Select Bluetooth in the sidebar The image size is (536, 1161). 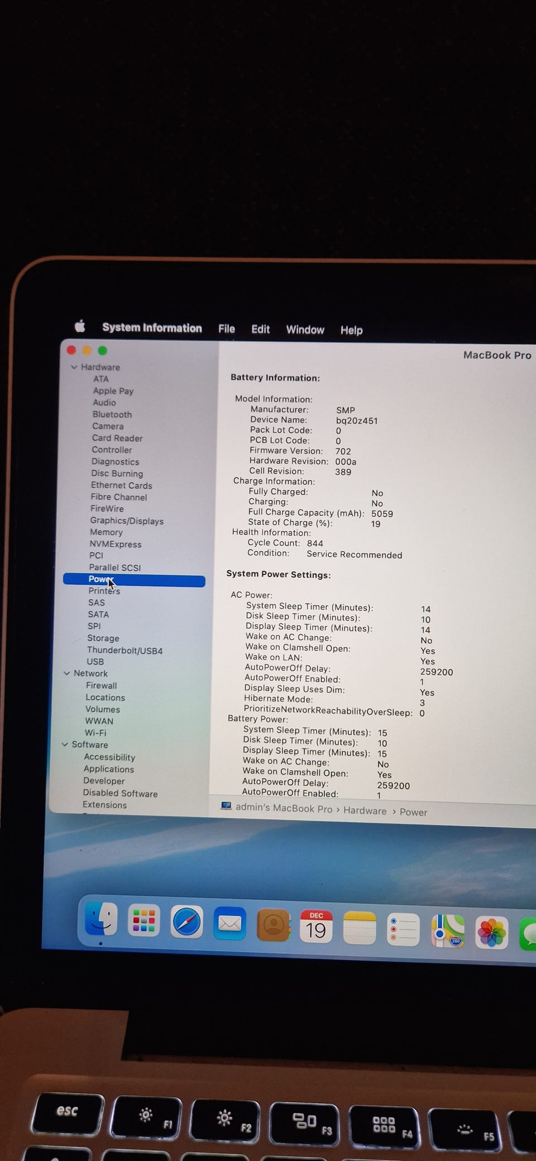[112, 414]
